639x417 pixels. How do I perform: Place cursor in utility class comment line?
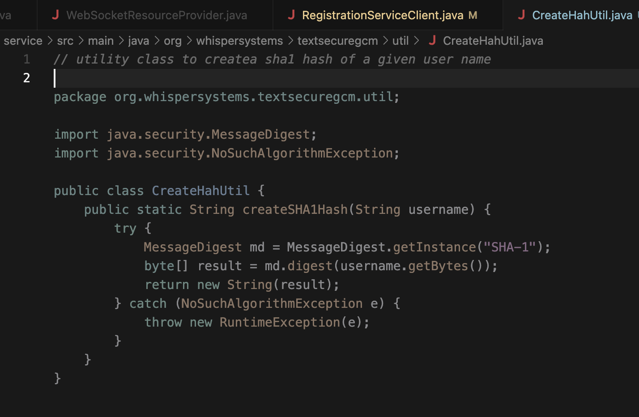click(x=272, y=59)
